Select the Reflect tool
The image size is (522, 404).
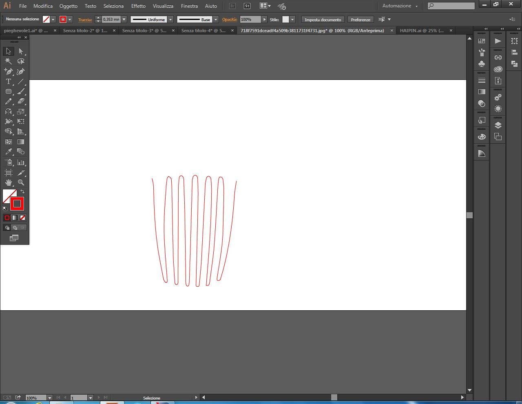point(8,112)
